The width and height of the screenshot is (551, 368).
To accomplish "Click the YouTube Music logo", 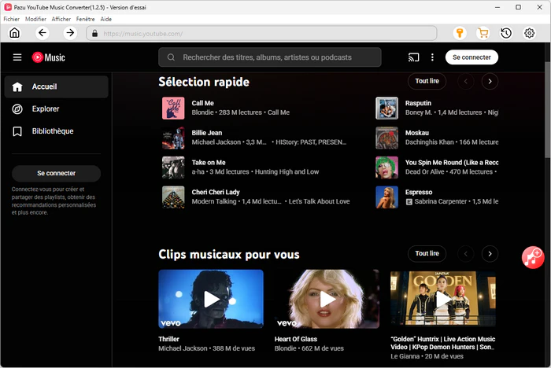I will point(49,57).
